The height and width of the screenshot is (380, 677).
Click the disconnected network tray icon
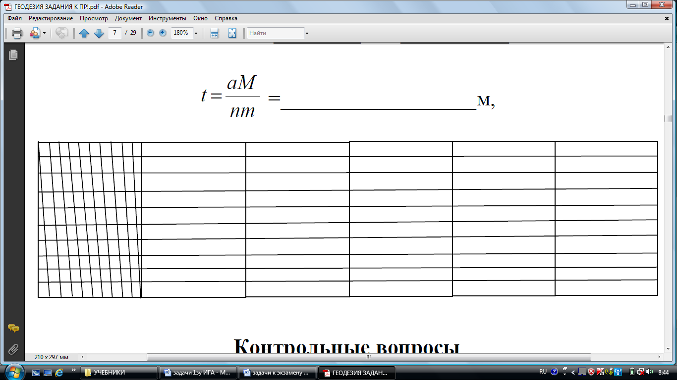(x=641, y=372)
